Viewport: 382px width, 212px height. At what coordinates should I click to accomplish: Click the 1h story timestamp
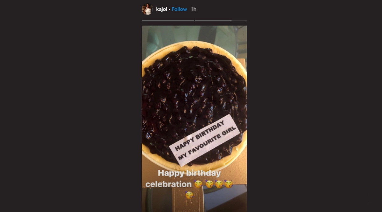[194, 9]
